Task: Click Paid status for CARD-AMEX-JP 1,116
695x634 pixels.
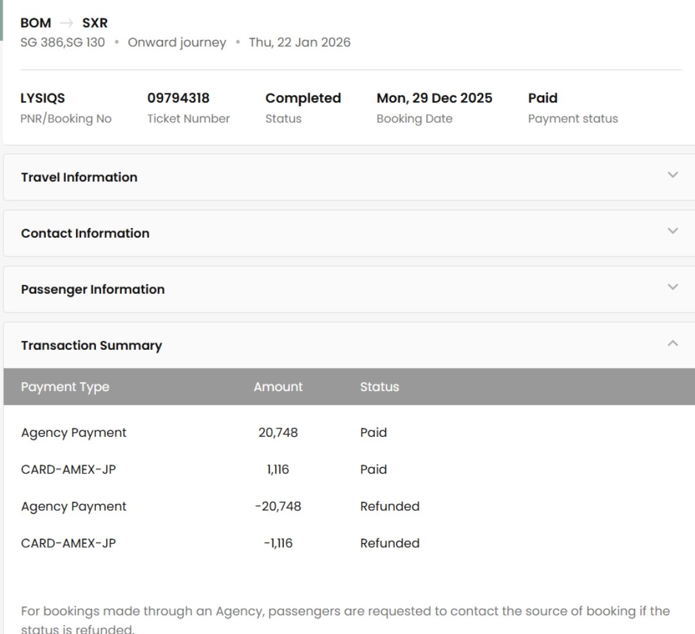Action: coord(373,469)
